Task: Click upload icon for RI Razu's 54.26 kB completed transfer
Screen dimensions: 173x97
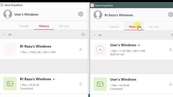Action: point(81,84)
